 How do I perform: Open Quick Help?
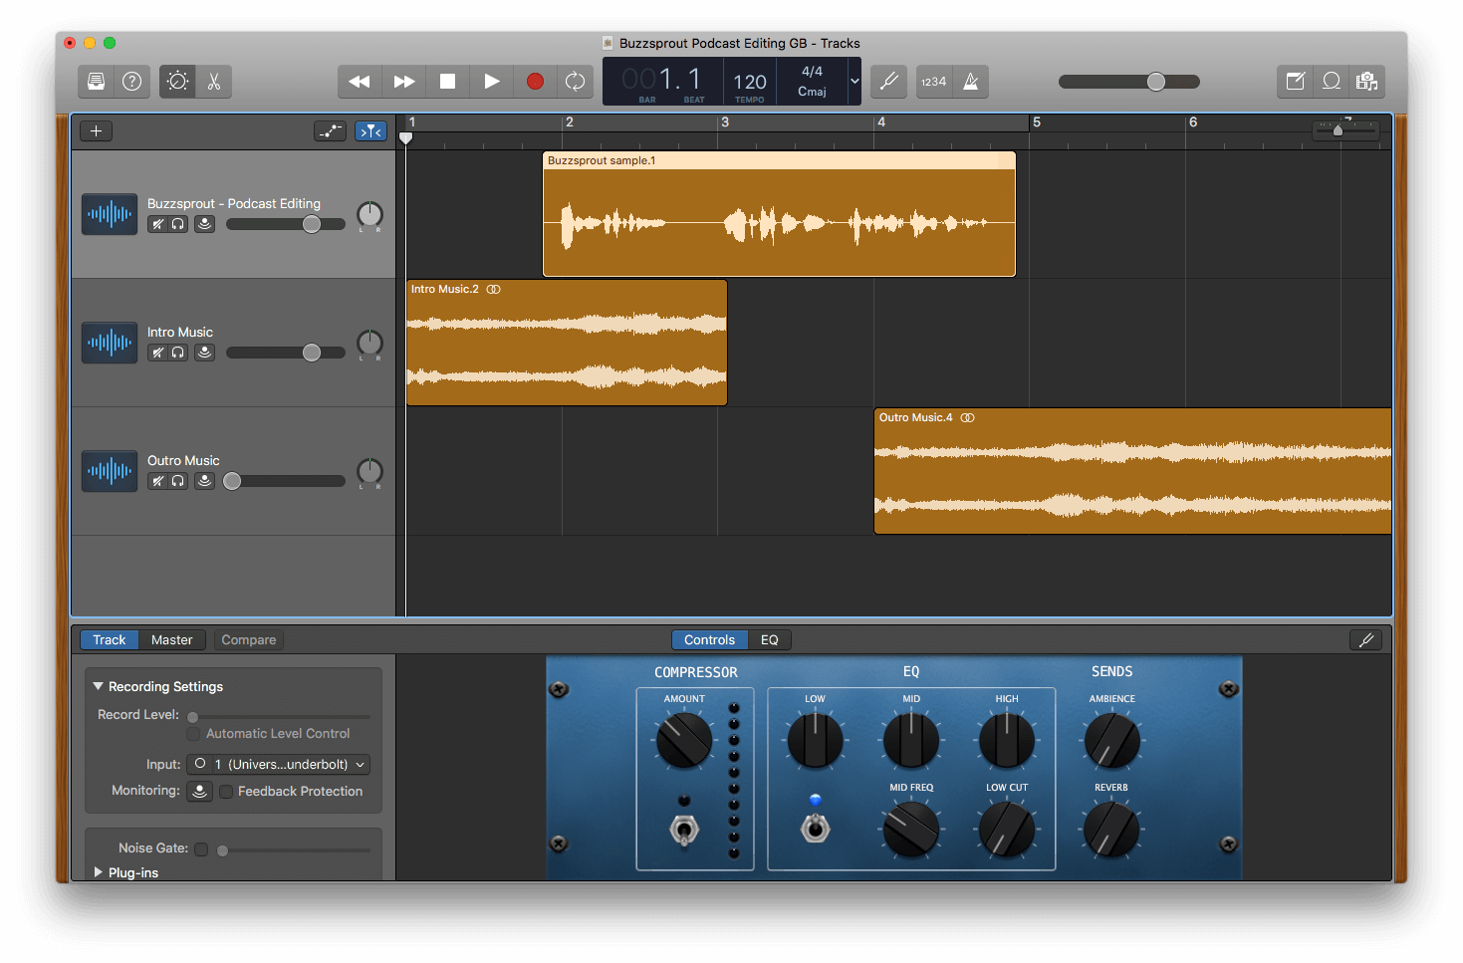(x=131, y=82)
